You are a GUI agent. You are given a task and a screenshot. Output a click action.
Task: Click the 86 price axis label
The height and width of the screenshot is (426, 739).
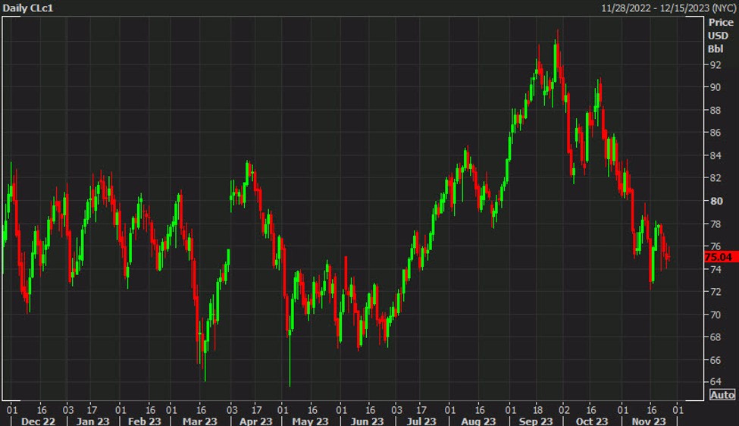click(x=715, y=133)
